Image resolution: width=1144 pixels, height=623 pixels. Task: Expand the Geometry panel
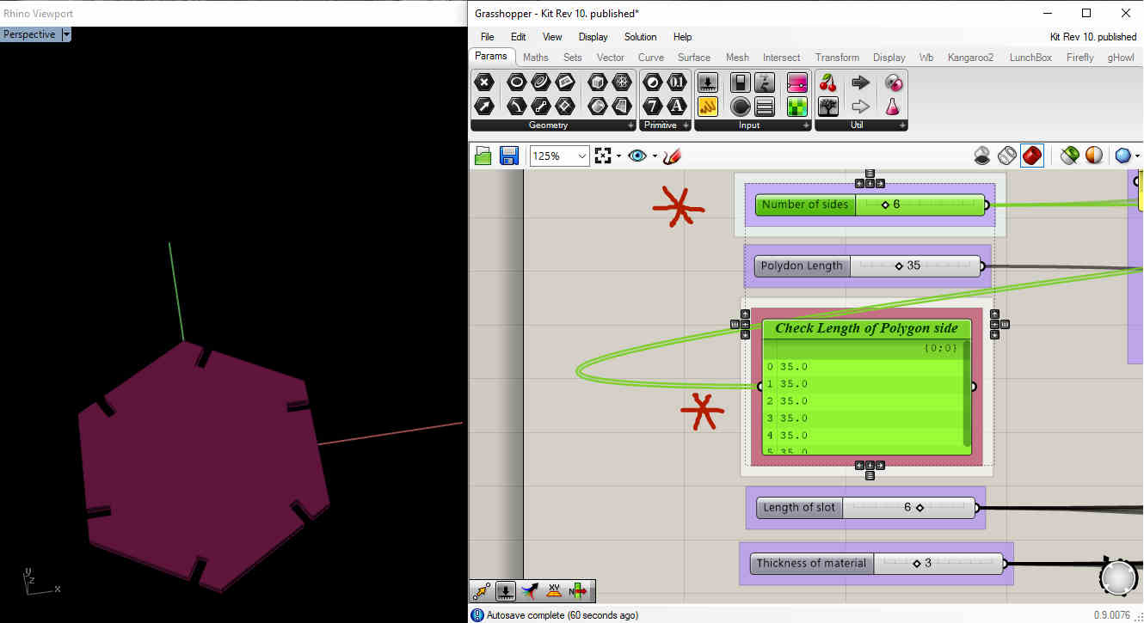pos(630,125)
